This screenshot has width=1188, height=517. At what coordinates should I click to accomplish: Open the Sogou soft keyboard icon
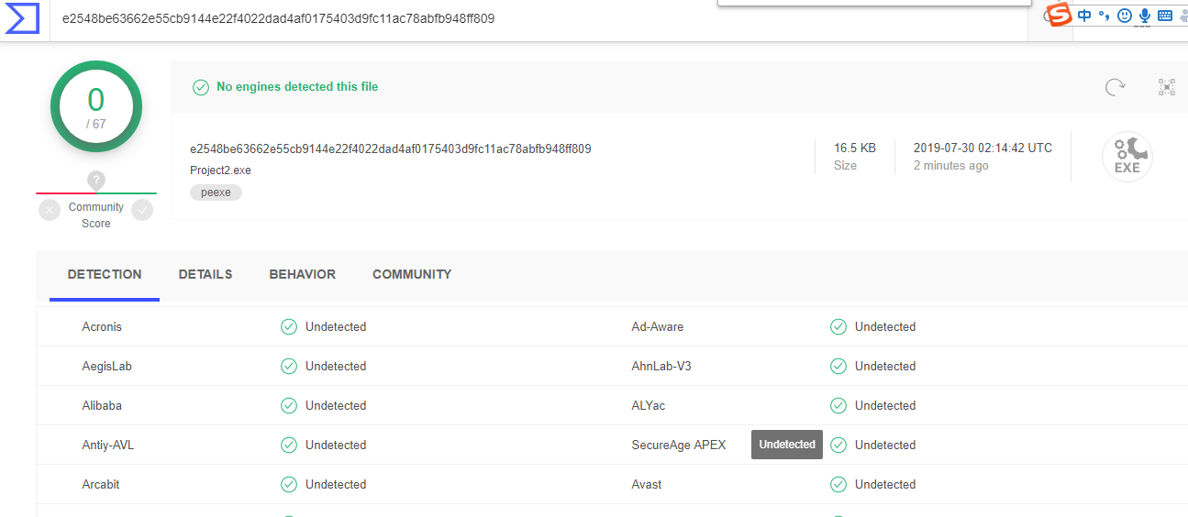coord(1164,16)
